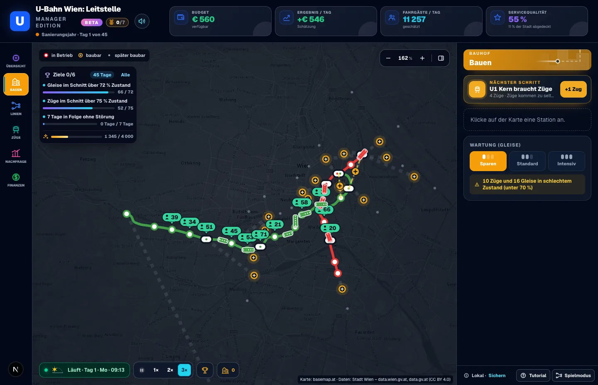Image resolution: width=598 pixels, height=385 pixels.
Task: Choose Sparen track maintenance level
Action: 488,161
